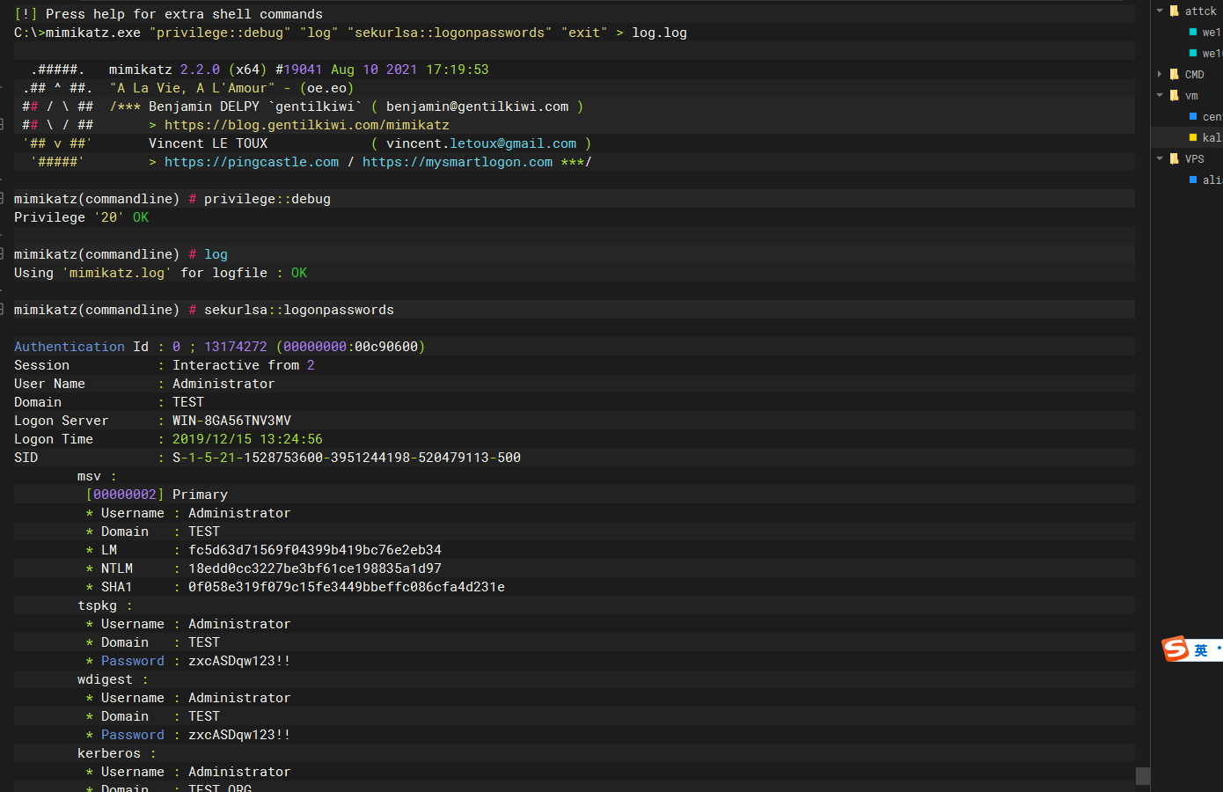Image resolution: width=1223 pixels, height=792 pixels.
Task: Select the CMD folder icon
Action: coord(1174,74)
